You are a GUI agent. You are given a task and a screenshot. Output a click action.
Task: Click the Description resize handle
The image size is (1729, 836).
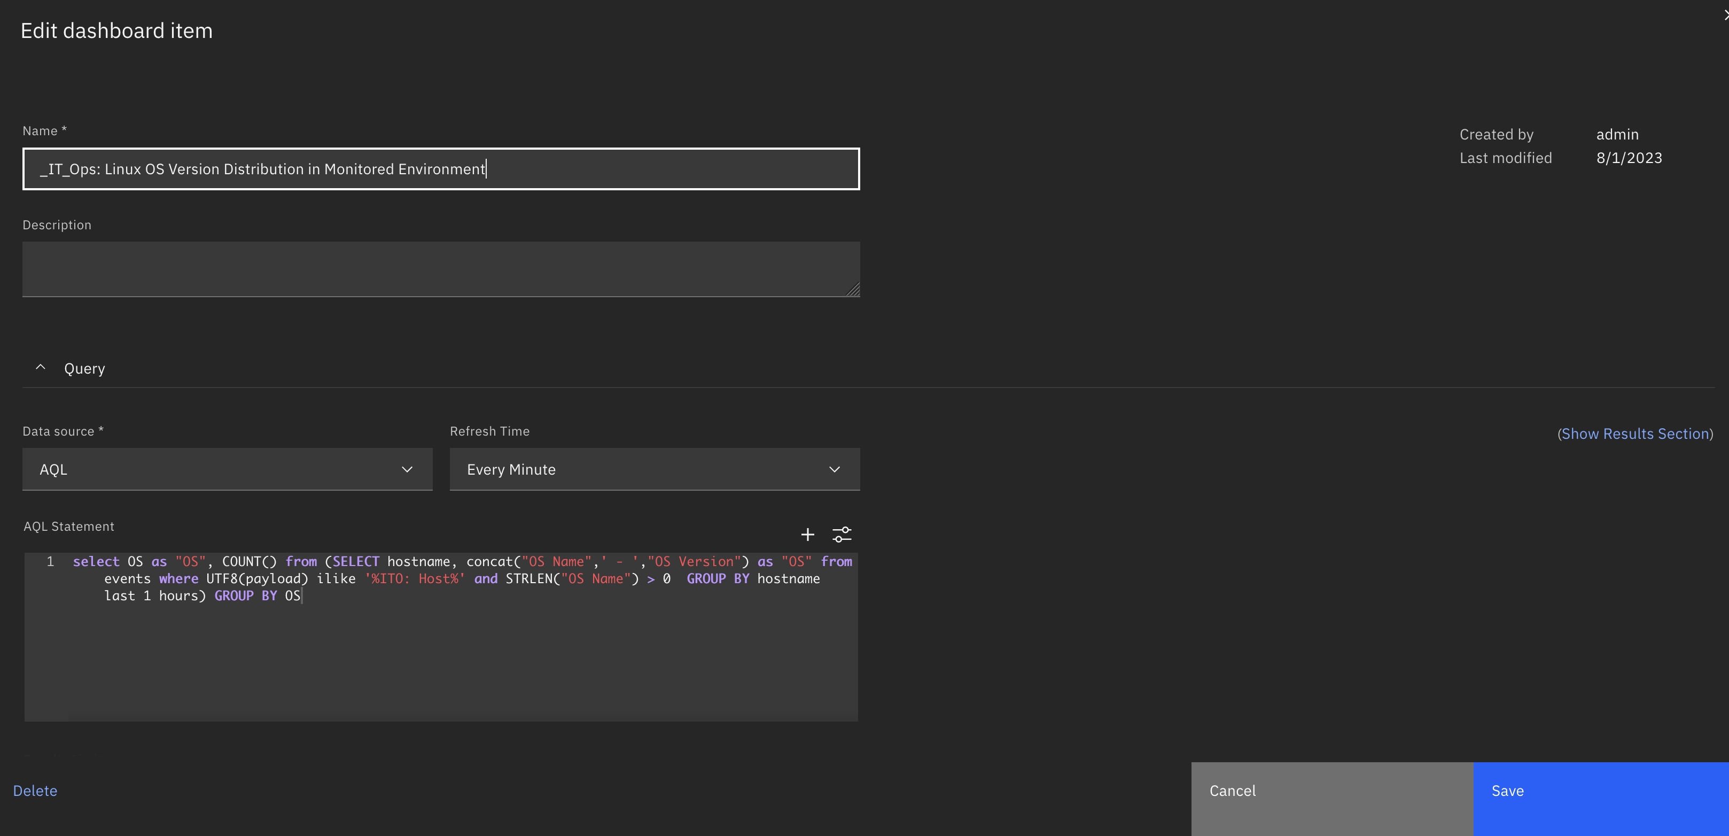853,290
